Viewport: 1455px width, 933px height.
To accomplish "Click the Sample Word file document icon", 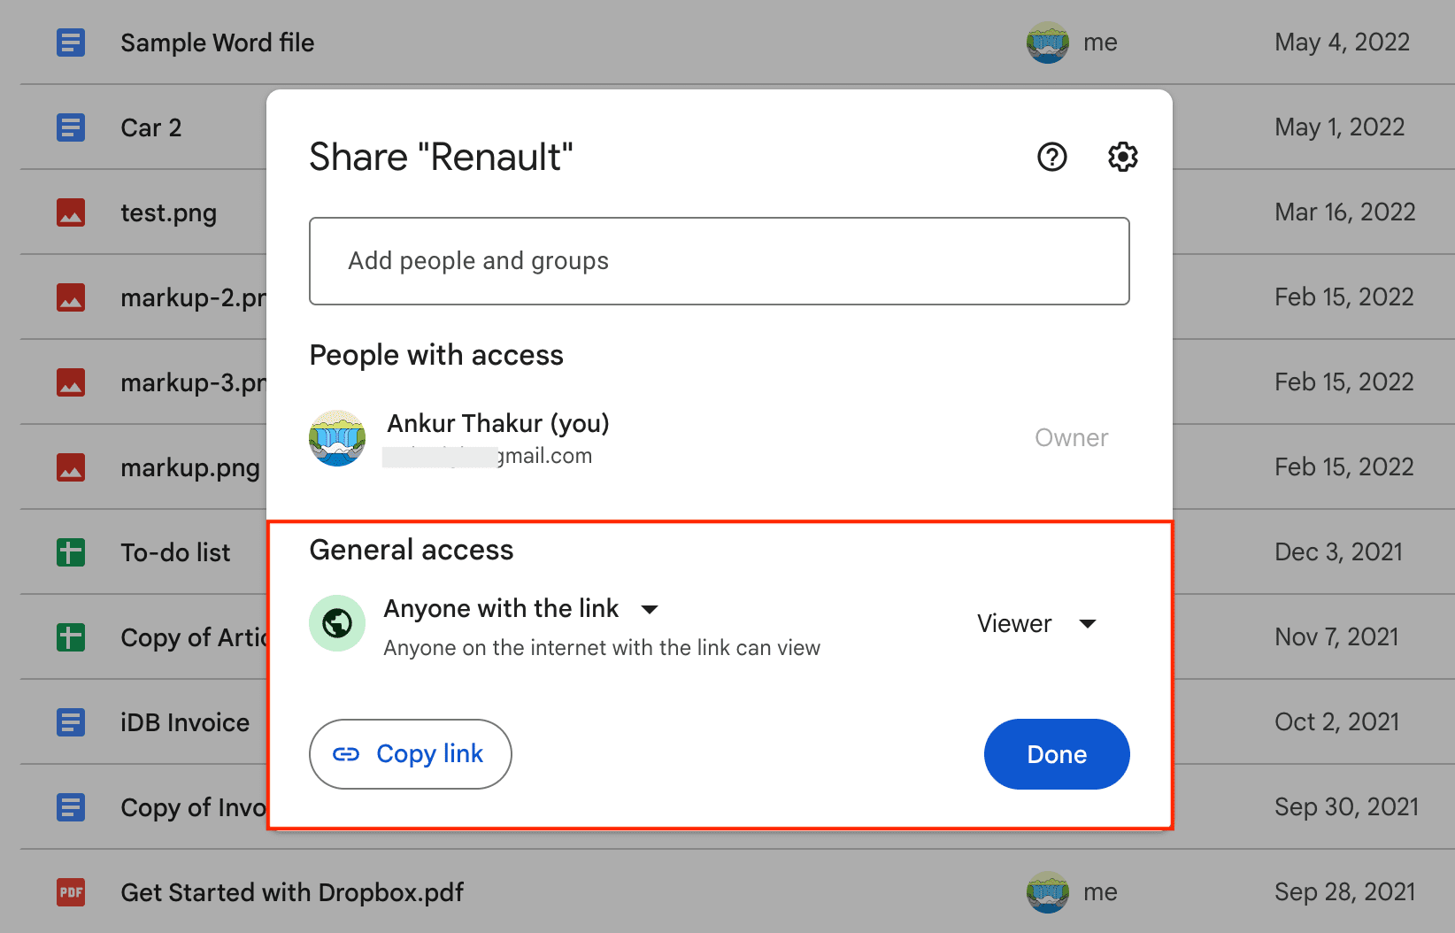I will pyautogui.click(x=71, y=42).
